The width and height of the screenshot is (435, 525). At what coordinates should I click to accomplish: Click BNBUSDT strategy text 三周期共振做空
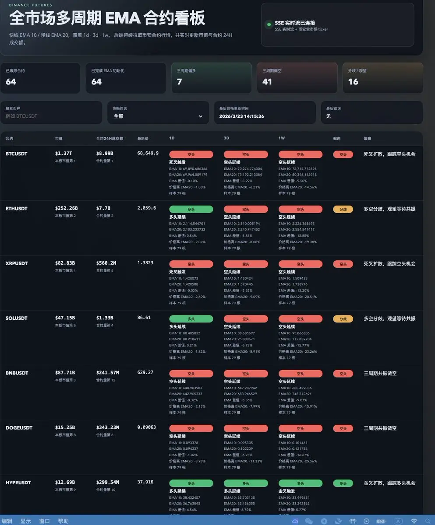click(x=380, y=373)
